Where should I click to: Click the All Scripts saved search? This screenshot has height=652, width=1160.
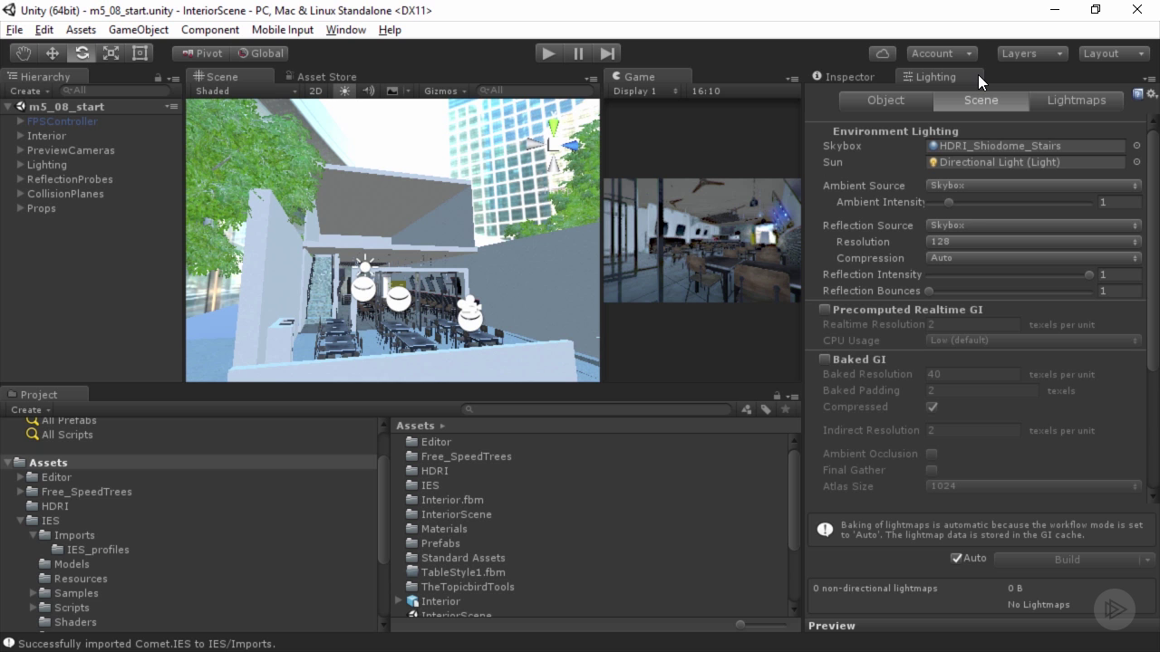(67, 435)
